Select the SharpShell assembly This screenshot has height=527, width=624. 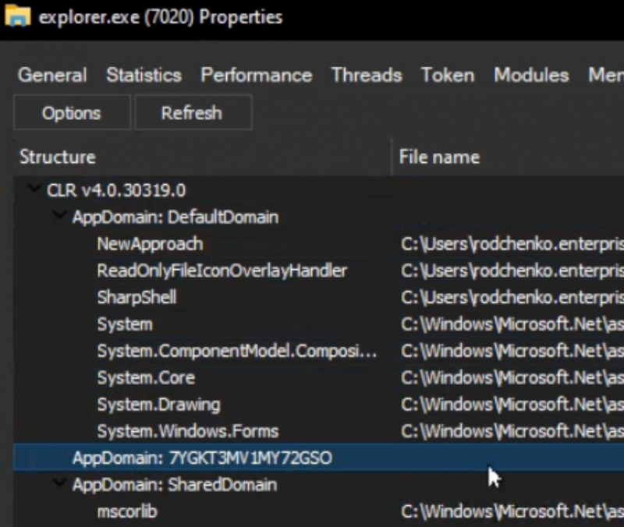tap(137, 297)
